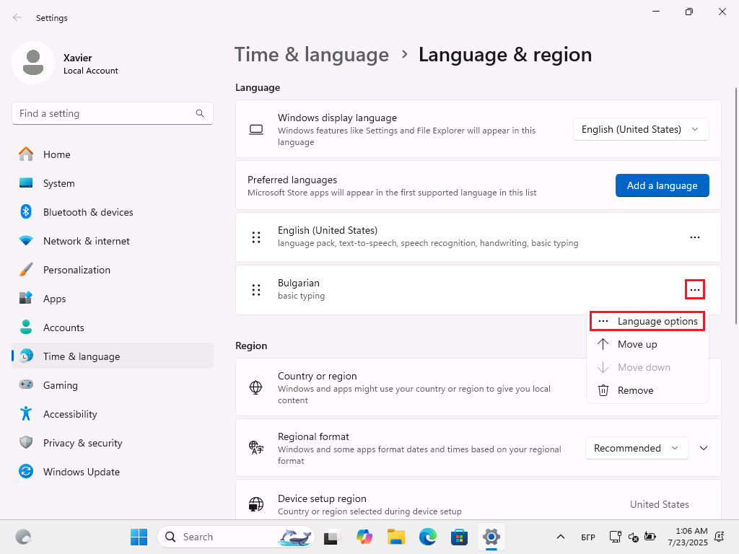
Task: Open Accessibility settings
Action: 113,414
